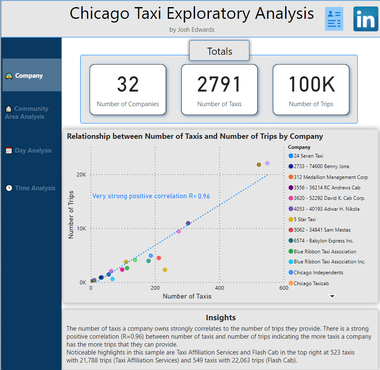
Task: Click the dark purple point near 10K trips
Action: pyautogui.click(x=188, y=223)
